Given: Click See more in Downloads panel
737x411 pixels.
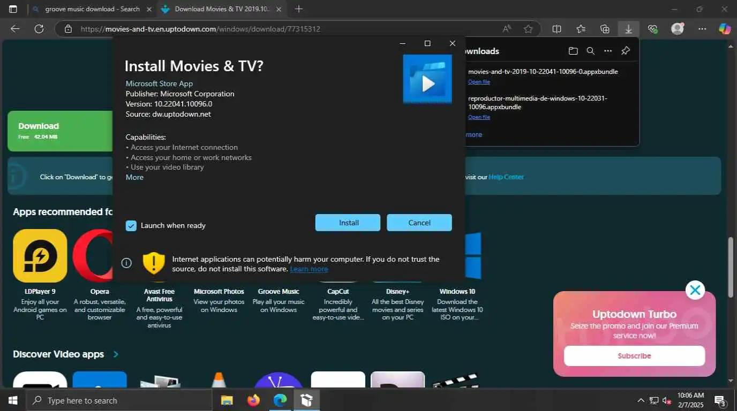Looking at the screenshot, I should click(473, 135).
